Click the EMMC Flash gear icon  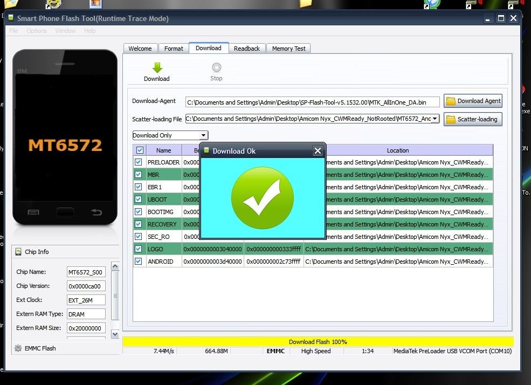tap(18, 348)
